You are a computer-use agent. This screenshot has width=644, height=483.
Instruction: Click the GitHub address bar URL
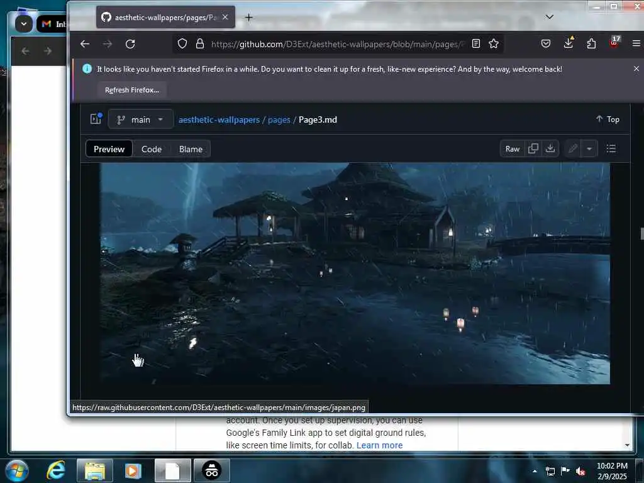point(337,44)
